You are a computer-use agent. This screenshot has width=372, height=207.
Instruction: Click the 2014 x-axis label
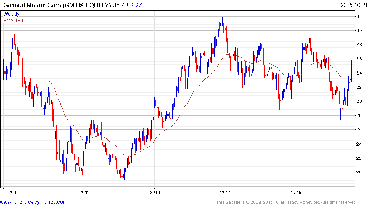[225, 192]
